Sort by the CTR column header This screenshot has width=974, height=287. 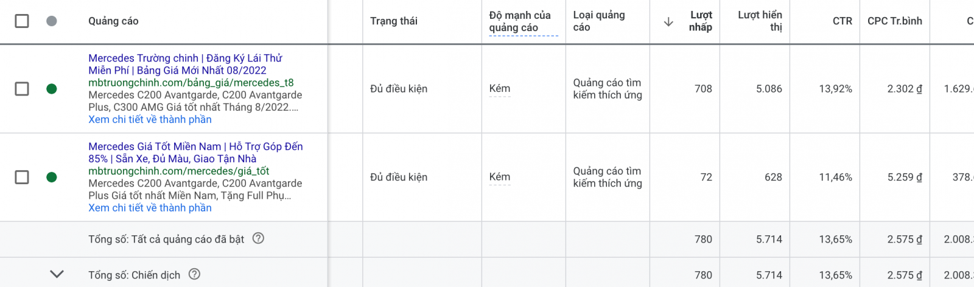coord(843,21)
